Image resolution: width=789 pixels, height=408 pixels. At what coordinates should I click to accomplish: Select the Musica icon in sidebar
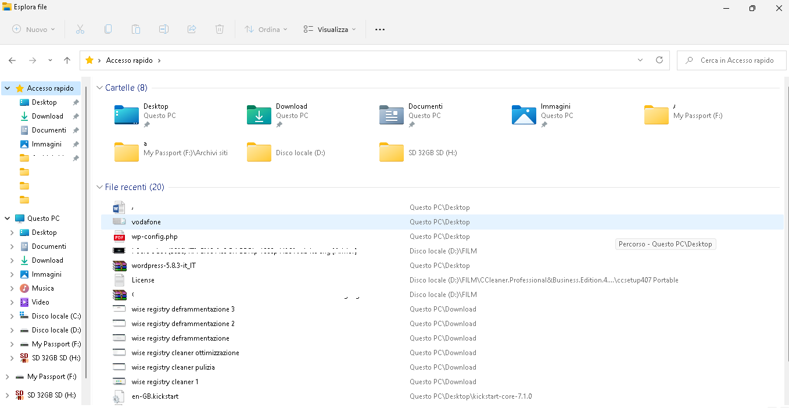pyautogui.click(x=24, y=288)
